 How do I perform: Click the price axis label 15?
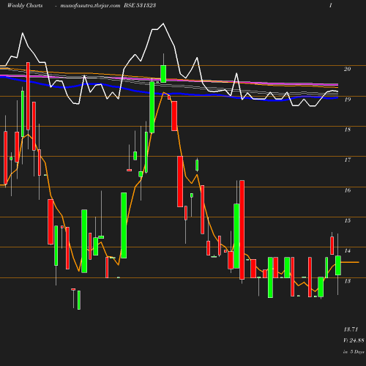(348, 220)
